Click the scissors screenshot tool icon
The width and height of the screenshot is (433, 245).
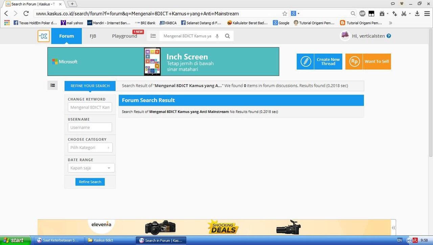(x=404, y=14)
